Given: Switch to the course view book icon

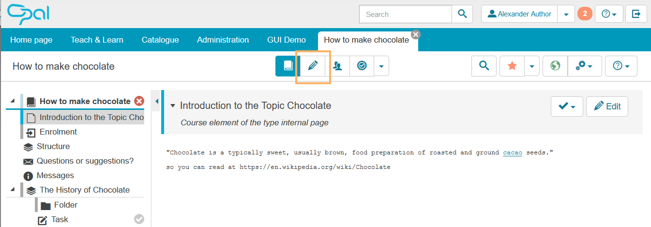Looking at the screenshot, I should click(288, 66).
